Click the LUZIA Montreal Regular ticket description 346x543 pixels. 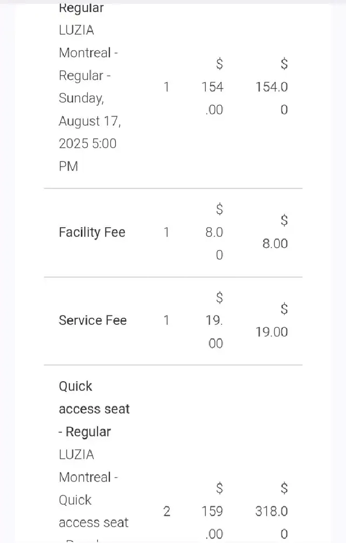click(90, 98)
